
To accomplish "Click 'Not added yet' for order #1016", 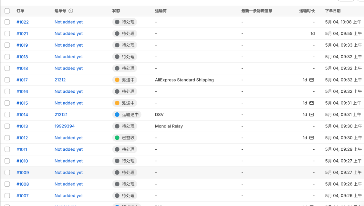I will [x=68, y=91].
